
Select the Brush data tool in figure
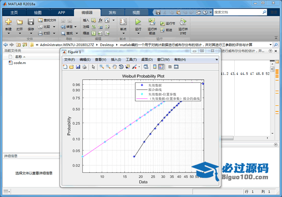point(134,67)
